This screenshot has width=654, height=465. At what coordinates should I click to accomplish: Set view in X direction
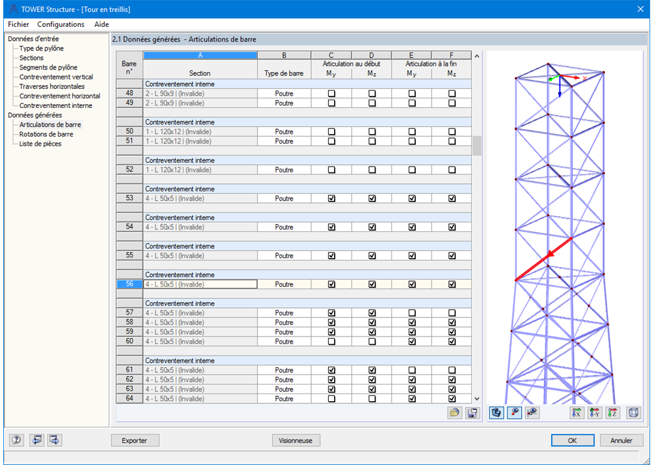click(577, 413)
